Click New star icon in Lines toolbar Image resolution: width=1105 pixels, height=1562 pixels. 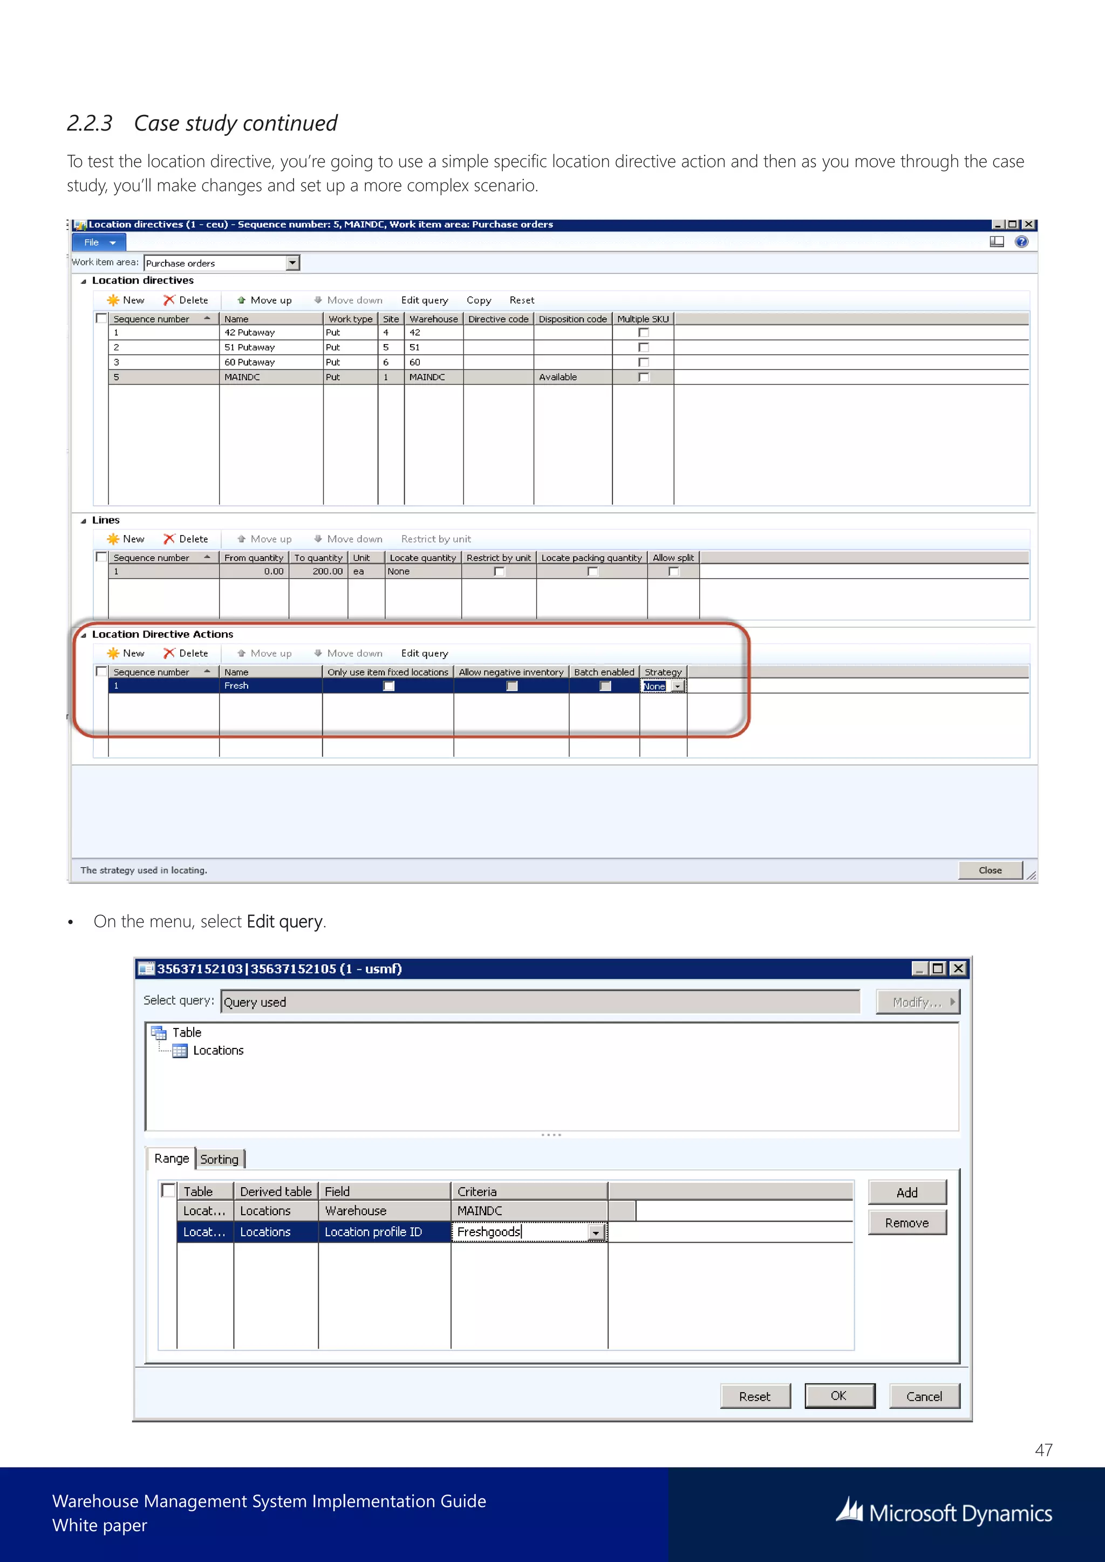113,539
